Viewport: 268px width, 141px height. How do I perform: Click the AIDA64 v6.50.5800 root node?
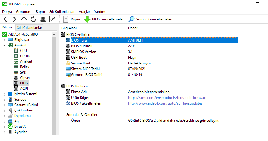tap(23, 34)
